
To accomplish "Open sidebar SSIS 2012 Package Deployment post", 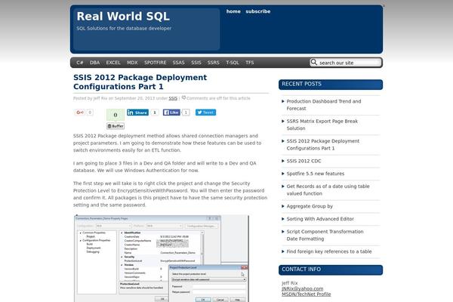I will tap(323, 144).
